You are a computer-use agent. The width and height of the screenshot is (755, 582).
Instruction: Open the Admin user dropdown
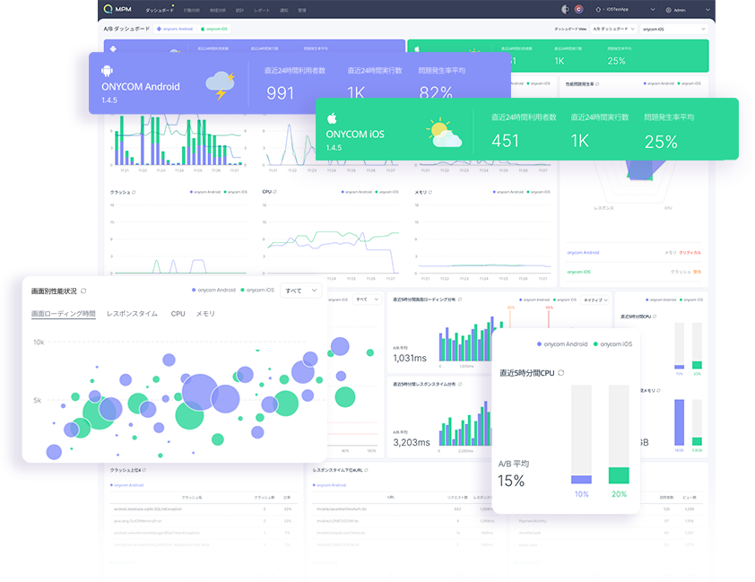pyautogui.click(x=688, y=10)
